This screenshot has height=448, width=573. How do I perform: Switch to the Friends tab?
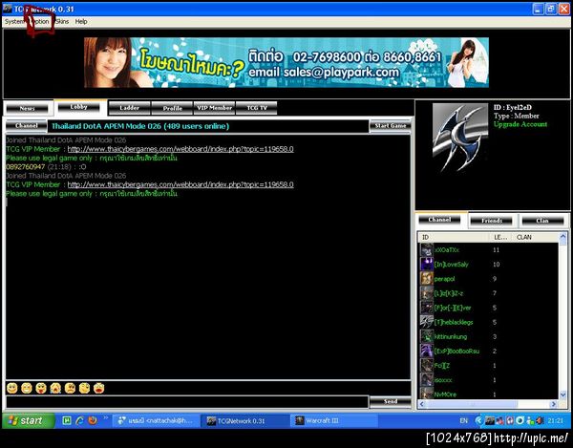coord(492,221)
